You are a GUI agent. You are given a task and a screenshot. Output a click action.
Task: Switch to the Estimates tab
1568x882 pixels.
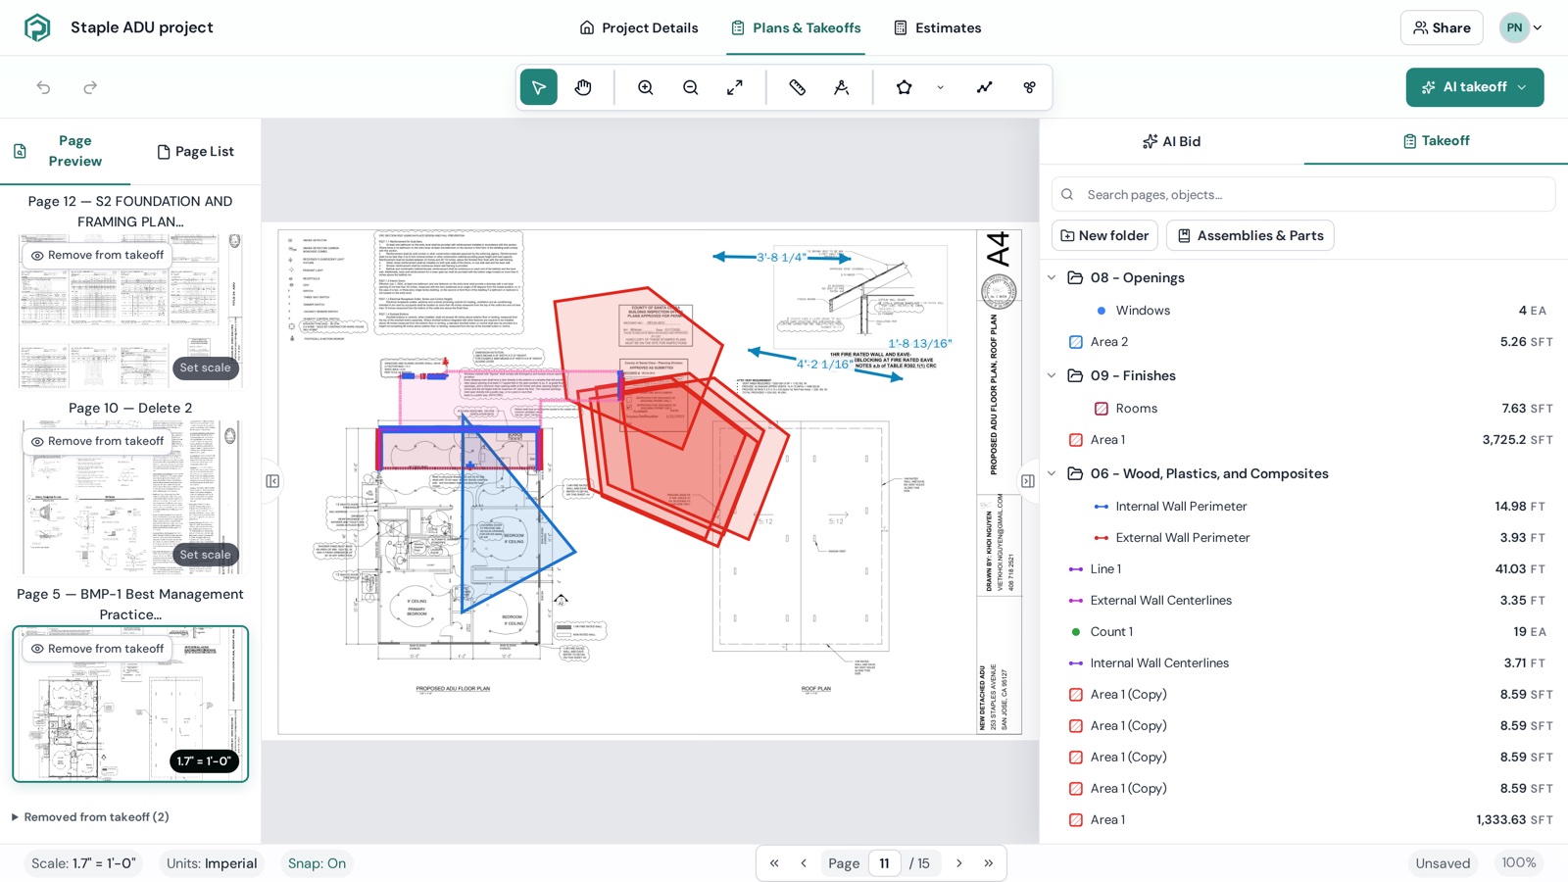[937, 27]
